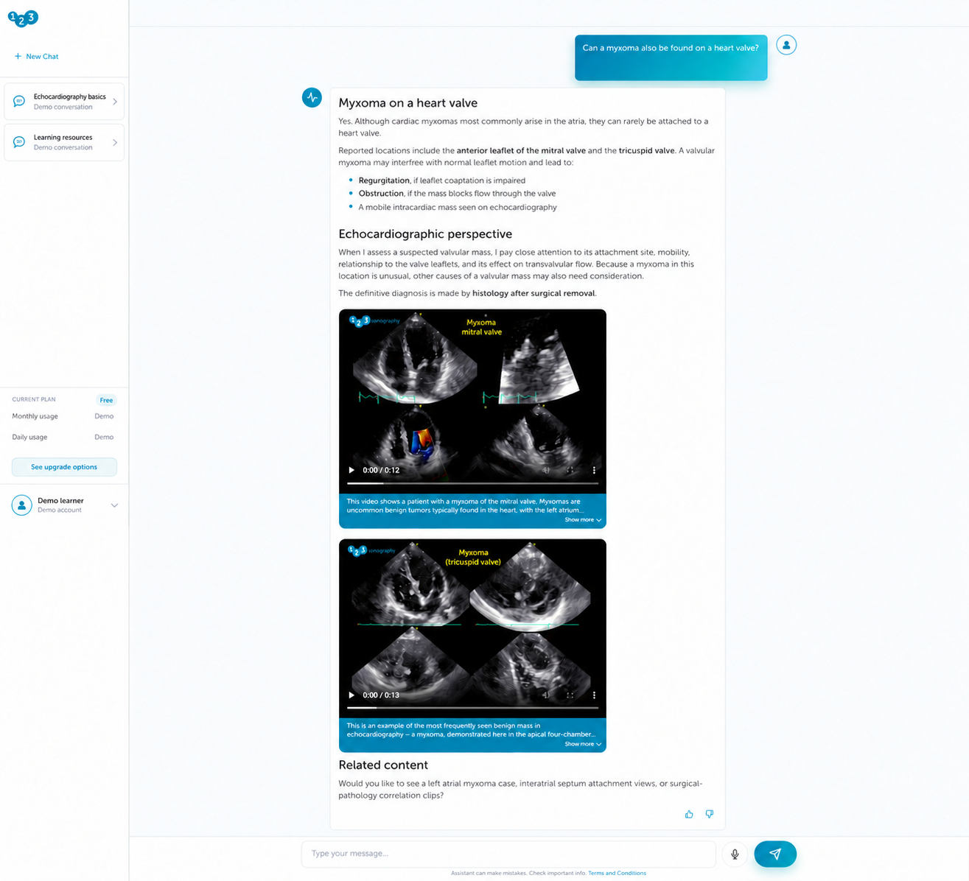The image size is (969, 881).
Task: Click the Learning resources chevron arrow
Action: [115, 142]
